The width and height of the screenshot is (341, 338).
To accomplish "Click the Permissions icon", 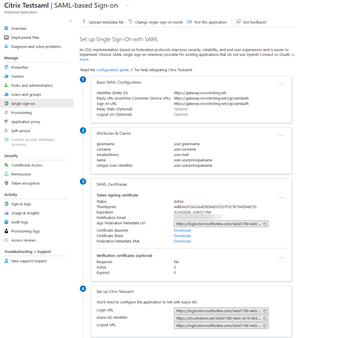I will 6,174.
